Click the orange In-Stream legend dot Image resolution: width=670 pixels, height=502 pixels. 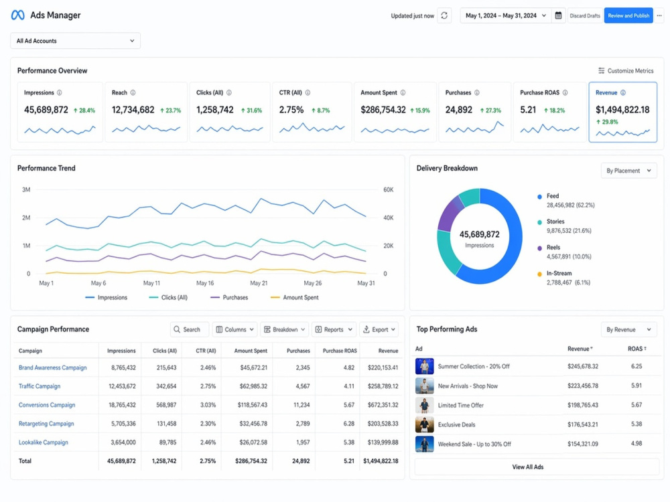[x=539, y=274]
